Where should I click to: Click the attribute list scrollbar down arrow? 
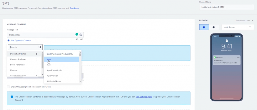80,81
